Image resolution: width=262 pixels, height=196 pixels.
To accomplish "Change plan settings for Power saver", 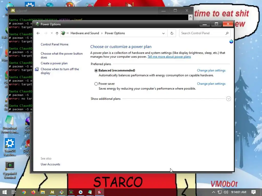I will 211,84.
